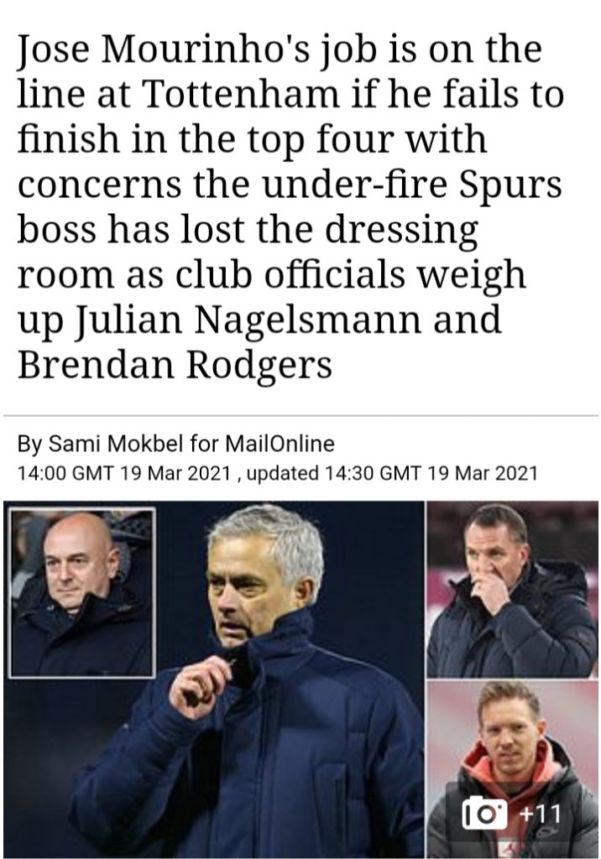Click the word Tottenham in the headline
The image size is (601, 859).
(x=241, y=94)
